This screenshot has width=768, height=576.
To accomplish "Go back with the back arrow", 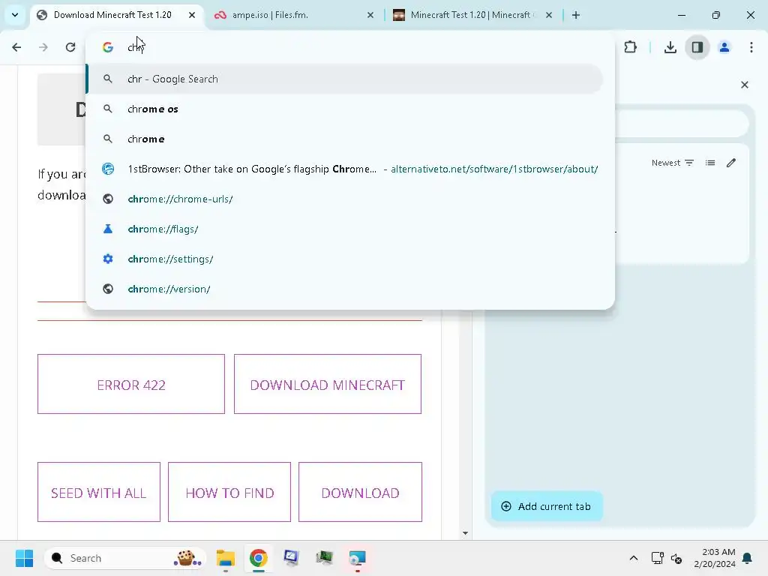I will click(16, 47).
